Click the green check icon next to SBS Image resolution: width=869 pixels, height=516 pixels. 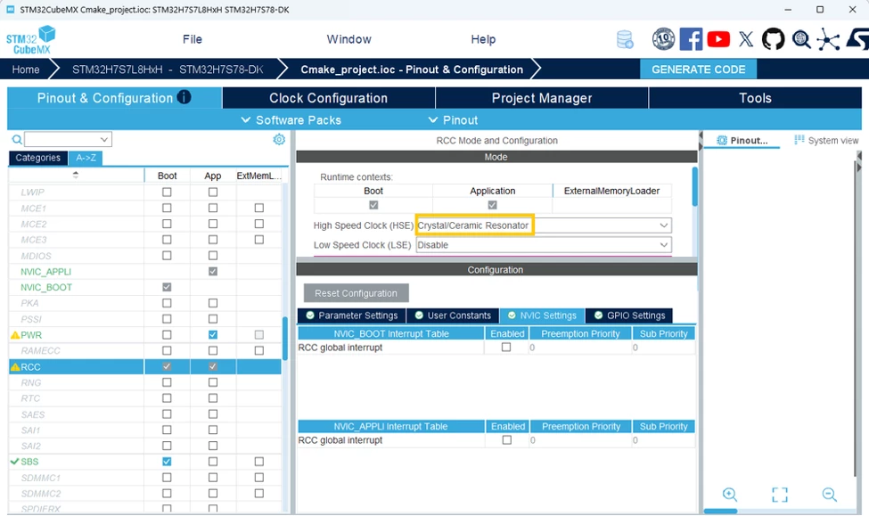[14, 461]
